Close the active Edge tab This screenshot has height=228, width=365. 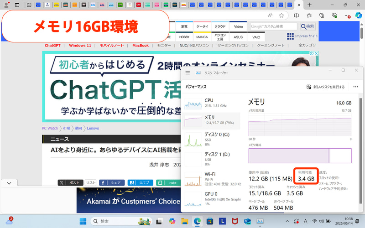tap(299, 5)
